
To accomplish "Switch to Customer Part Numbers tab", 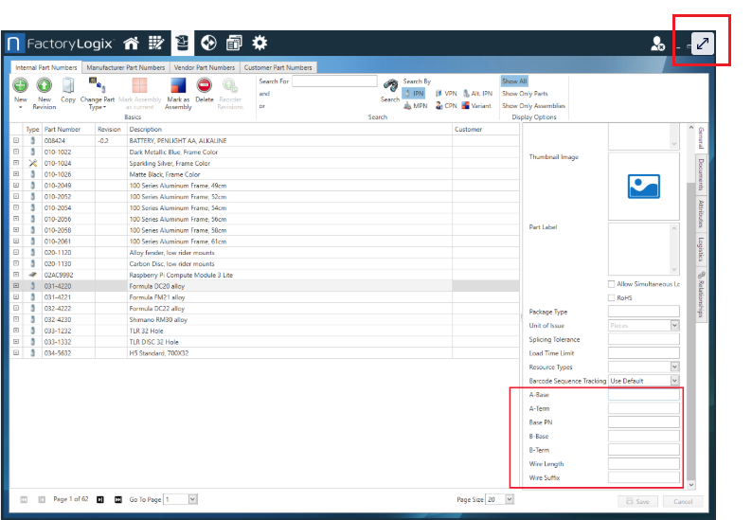I will pyautogui.click(x=278, y=67).
